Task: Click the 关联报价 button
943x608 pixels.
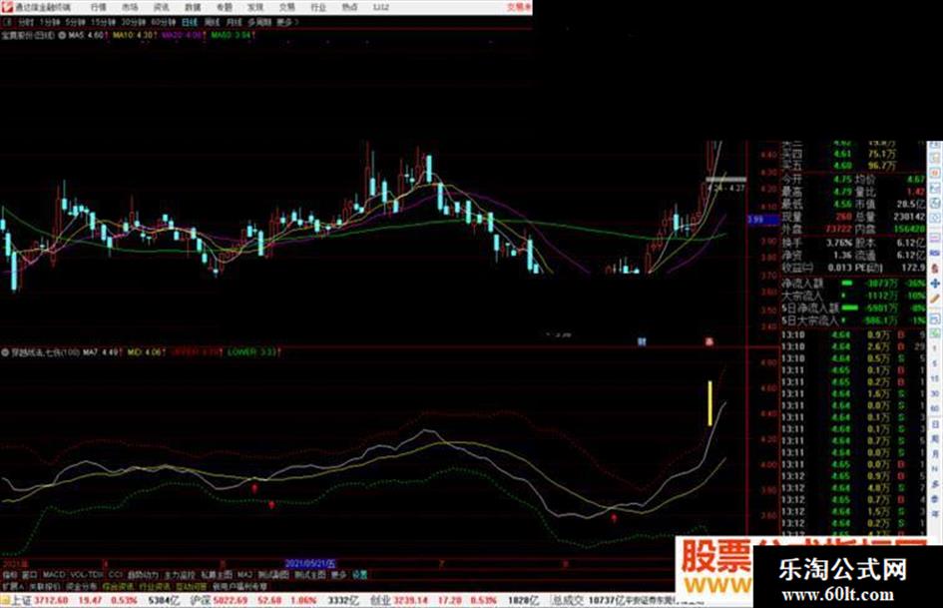Action: pos(45,586)
